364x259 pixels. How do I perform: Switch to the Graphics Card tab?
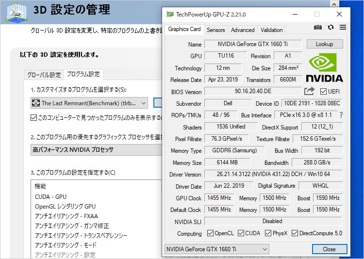point(184,29)
